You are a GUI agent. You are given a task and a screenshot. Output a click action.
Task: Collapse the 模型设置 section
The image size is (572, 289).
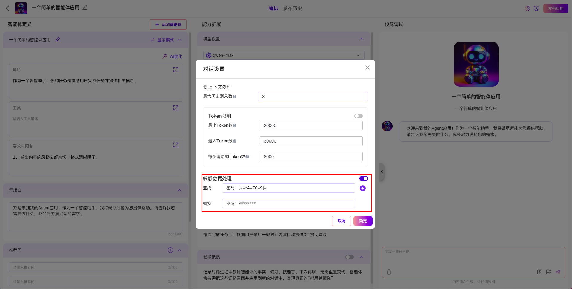[362, 39]
